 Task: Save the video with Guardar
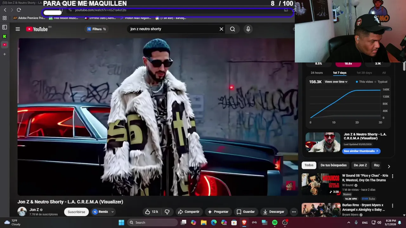click(x=246, y=212)
